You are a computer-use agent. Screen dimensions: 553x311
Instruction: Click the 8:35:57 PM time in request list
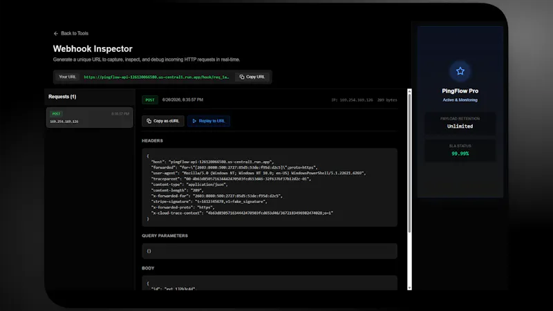pos(120,114)
